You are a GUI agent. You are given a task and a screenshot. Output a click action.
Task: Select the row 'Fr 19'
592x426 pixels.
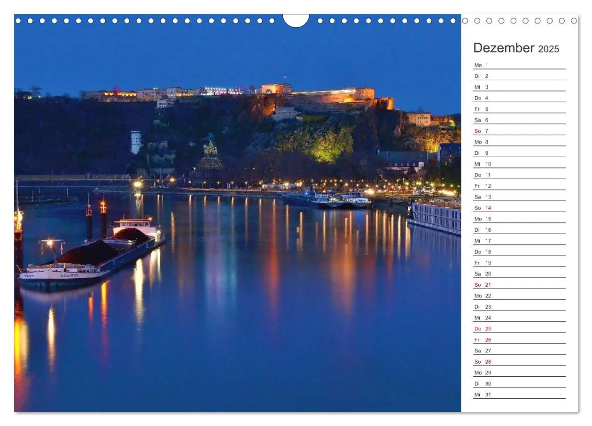(x=520, y=263)
